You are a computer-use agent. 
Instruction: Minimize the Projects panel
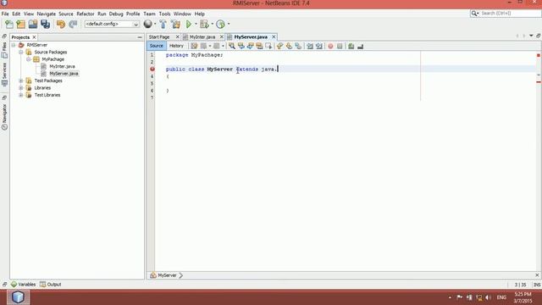pos(140,37)
